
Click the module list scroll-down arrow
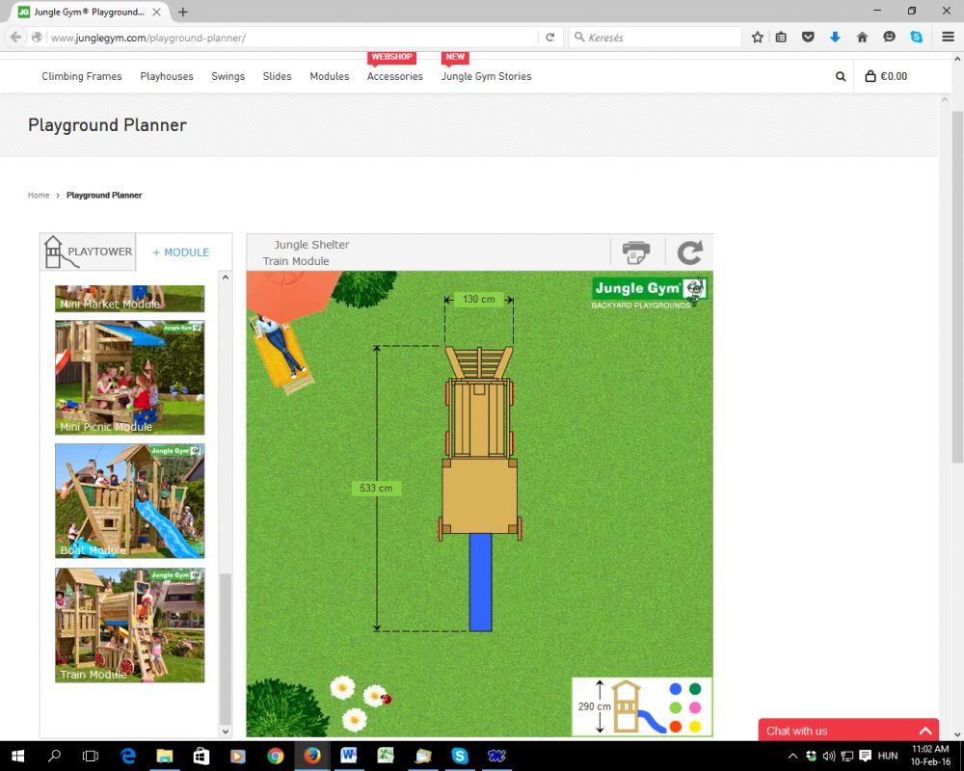coord(226,731)
